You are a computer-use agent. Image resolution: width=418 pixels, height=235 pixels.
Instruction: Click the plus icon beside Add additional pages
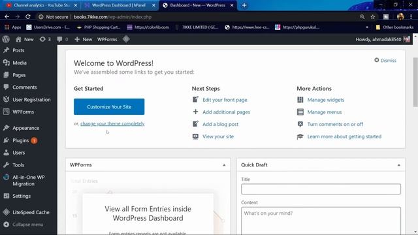pos(195,112)
